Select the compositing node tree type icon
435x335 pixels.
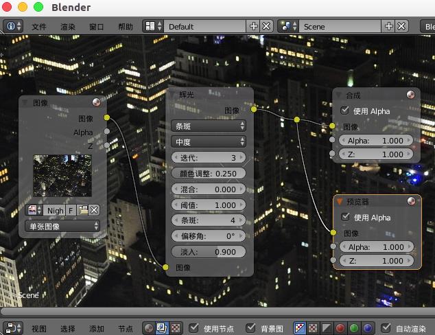(x=163, y=328)
